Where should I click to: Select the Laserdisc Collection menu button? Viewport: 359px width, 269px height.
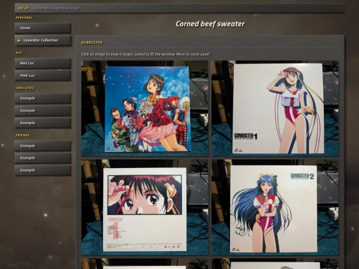(x=43, y=41)
